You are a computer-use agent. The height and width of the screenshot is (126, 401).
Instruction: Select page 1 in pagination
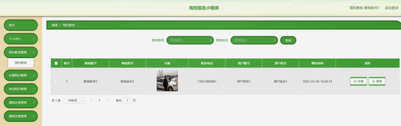tap(99, 100)
